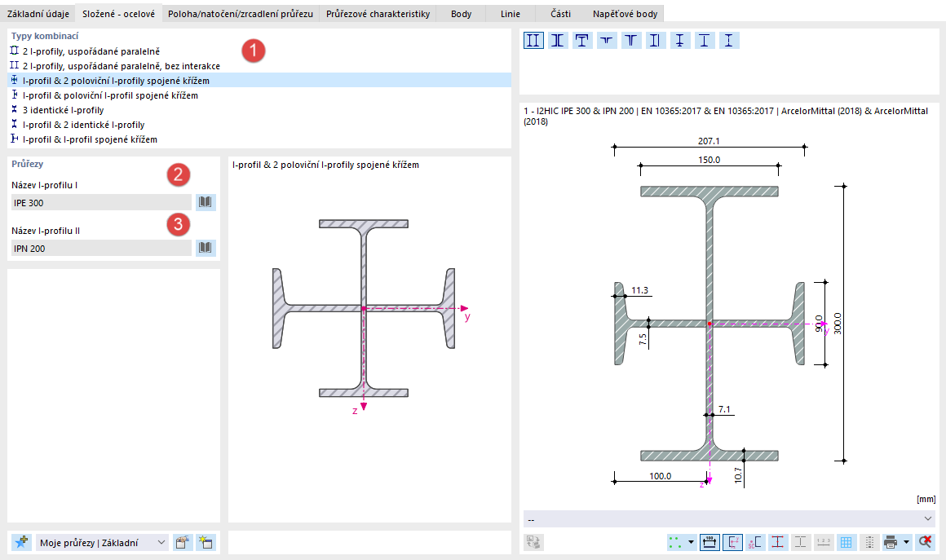This screenshot has height=560, width=946.
Task: Click the 300.0 height dimension label
Action: pos(838,324)
